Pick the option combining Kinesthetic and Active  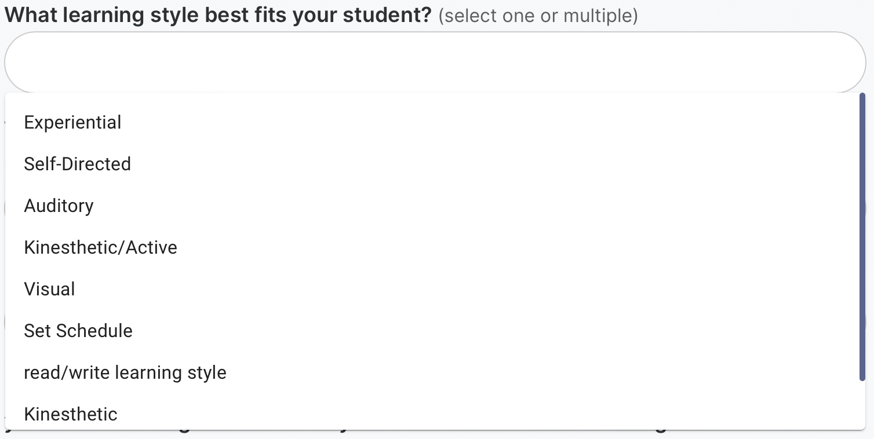(100, 247)
